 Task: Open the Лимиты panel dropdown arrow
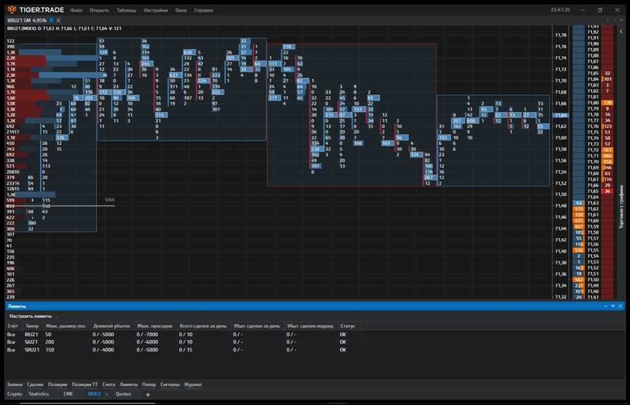[606, 306]
